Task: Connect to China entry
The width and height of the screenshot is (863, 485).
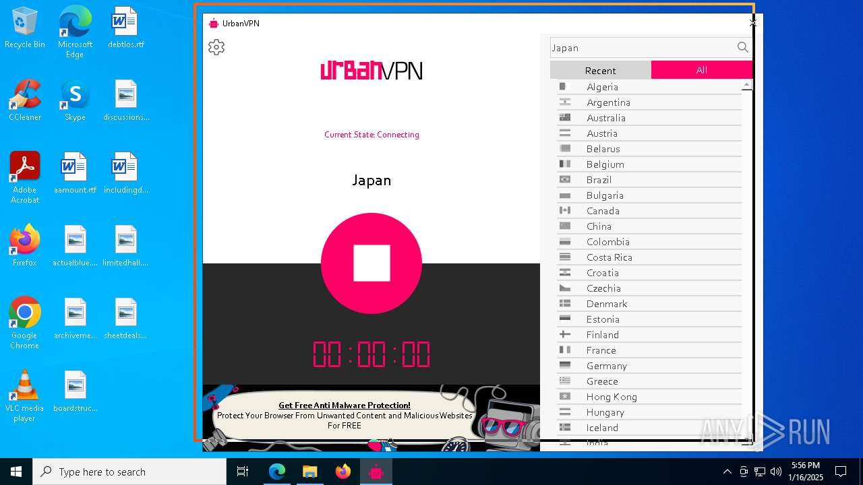Action: (x=649, y=226)
